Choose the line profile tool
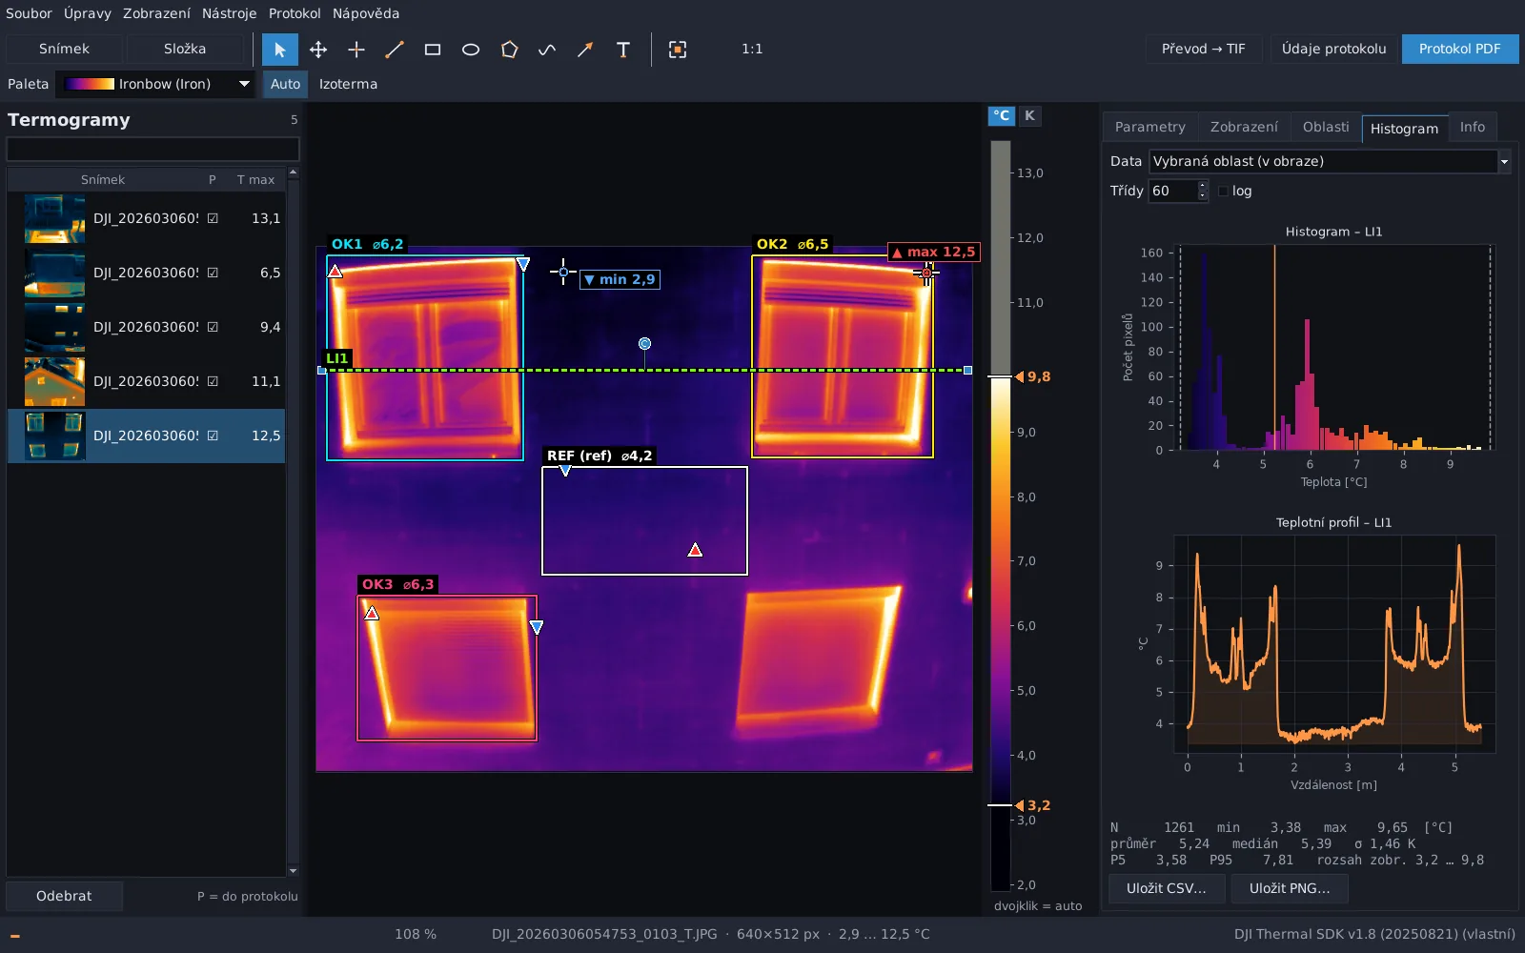Screen dimensions: 1525x953 (x=395, y=50)
